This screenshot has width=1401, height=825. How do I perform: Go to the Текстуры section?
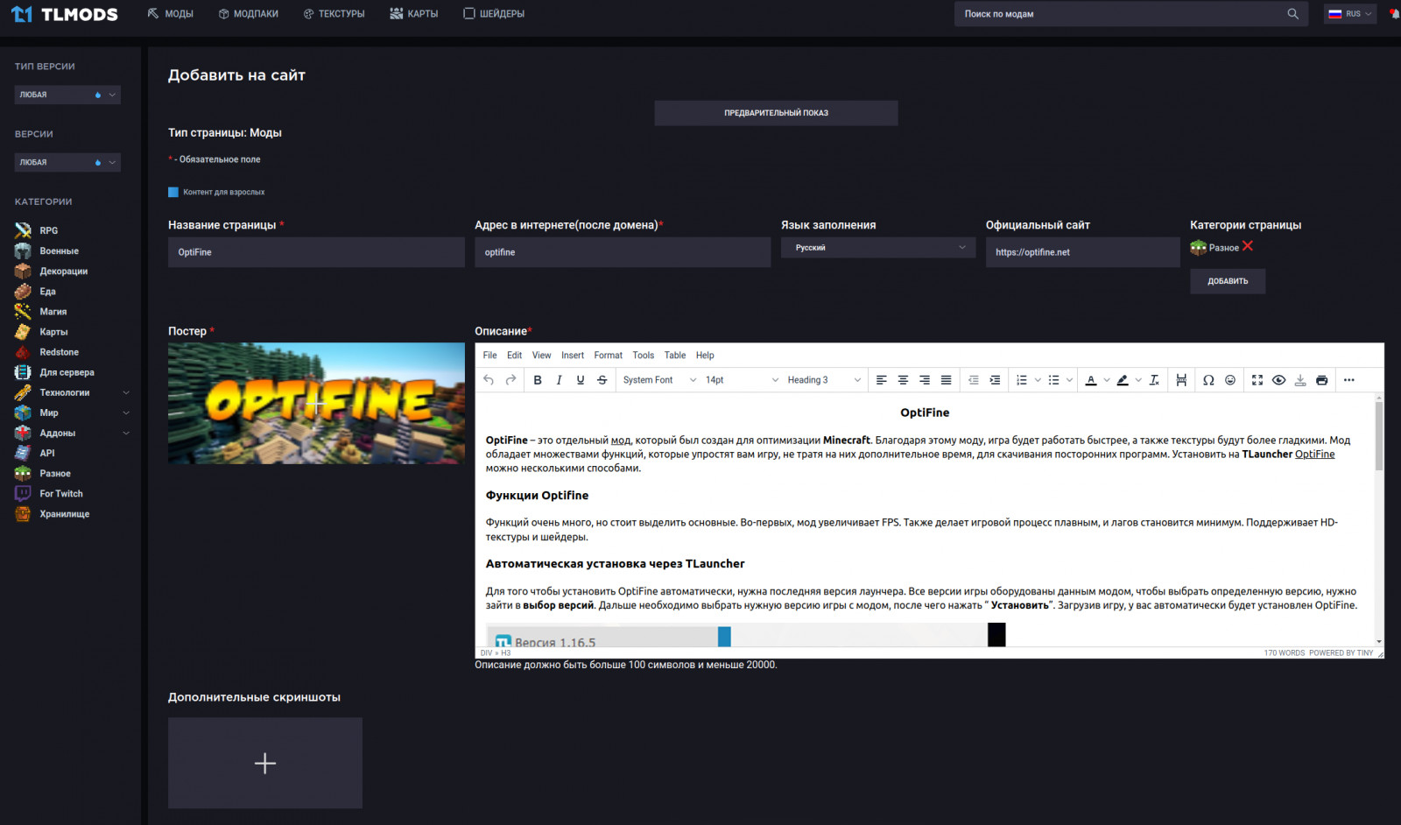(x=334, y=14)
